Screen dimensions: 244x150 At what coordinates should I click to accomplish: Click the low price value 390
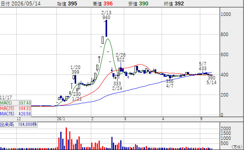click(x=143, y=3)
